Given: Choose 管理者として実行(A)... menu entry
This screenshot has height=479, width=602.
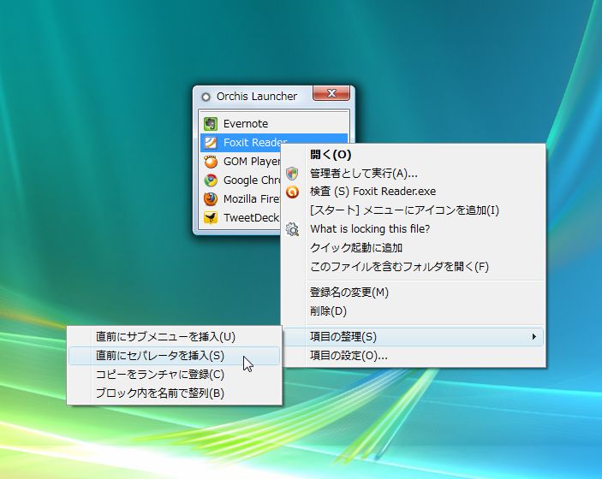Looking at the screenshot, I should (414, 174).
